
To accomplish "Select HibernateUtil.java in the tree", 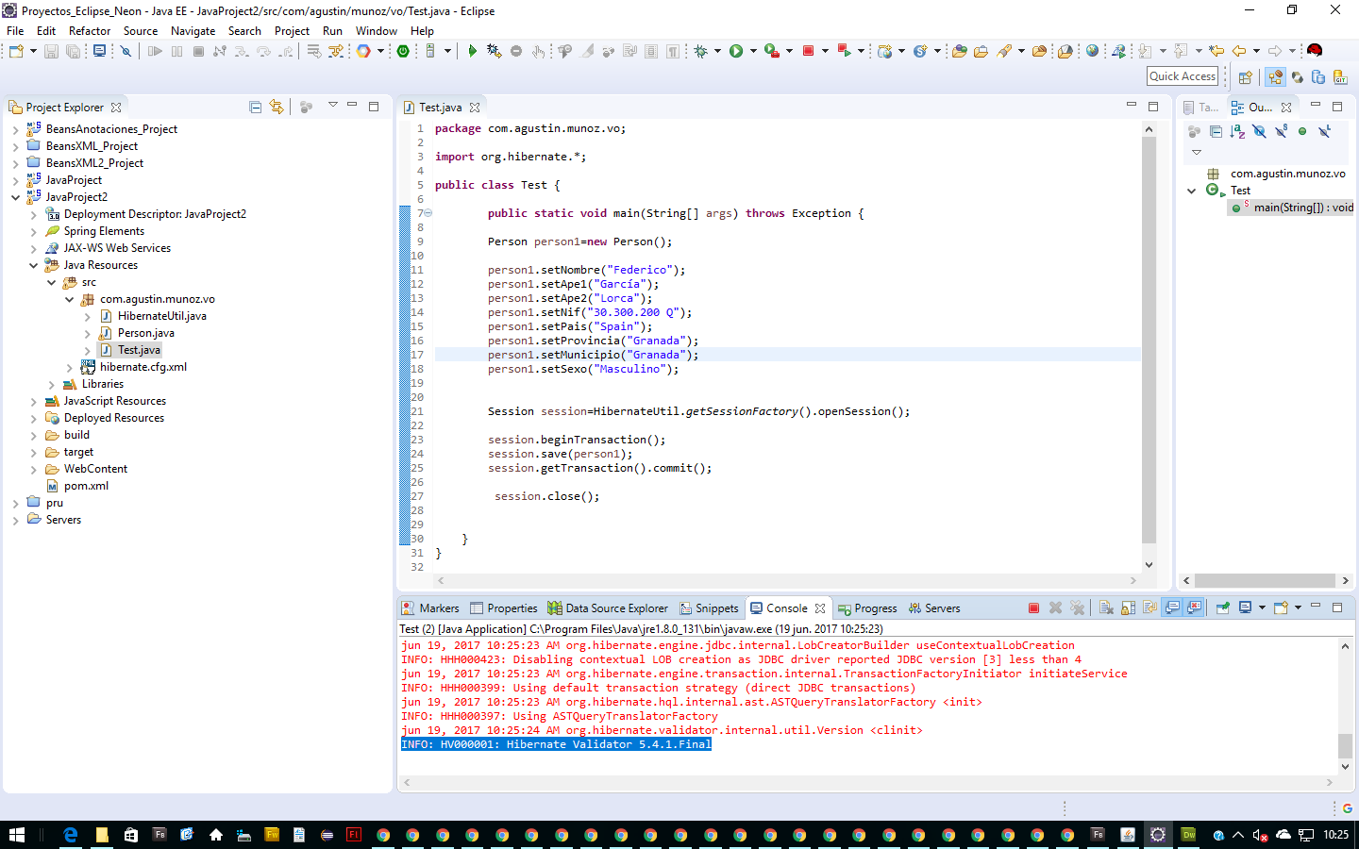I will coord(162,316).
